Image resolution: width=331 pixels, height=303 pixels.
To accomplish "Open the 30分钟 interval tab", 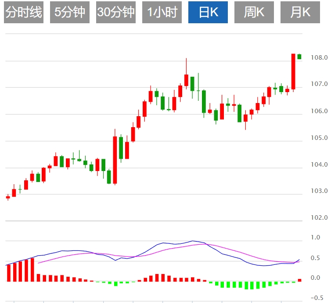I will [x=116, y=12].
